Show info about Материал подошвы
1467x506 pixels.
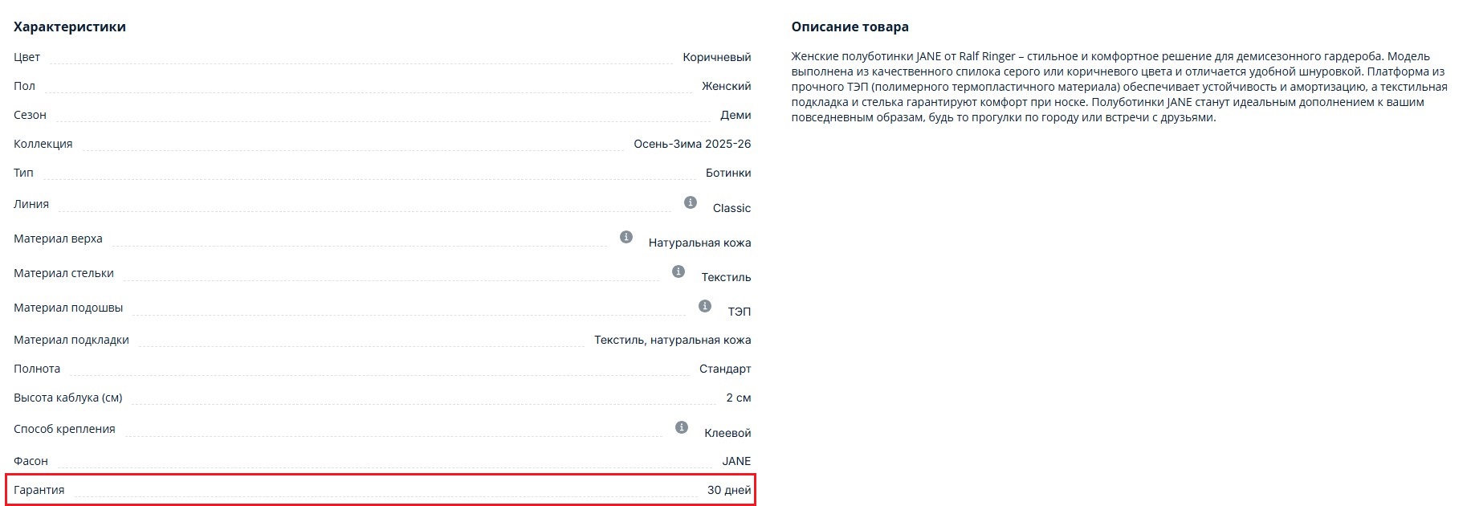(x=705, y=306)
